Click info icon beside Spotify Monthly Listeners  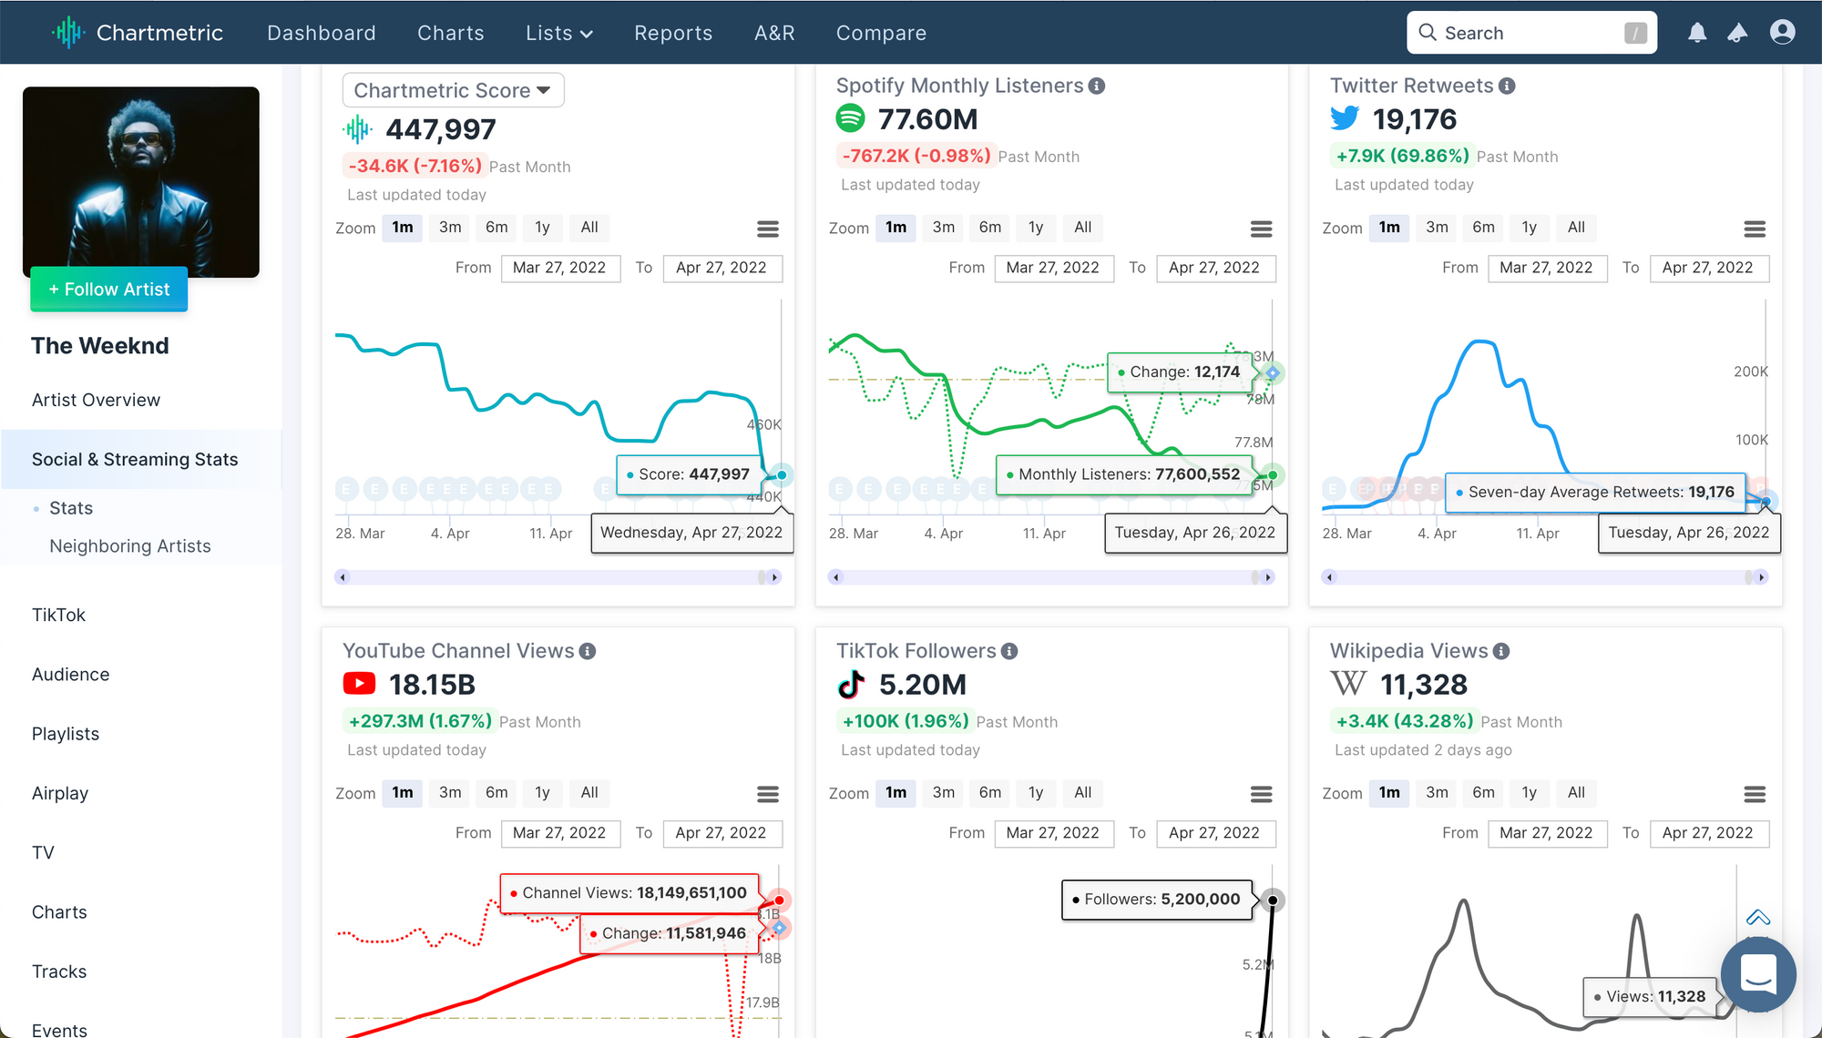coord(1097,86)
